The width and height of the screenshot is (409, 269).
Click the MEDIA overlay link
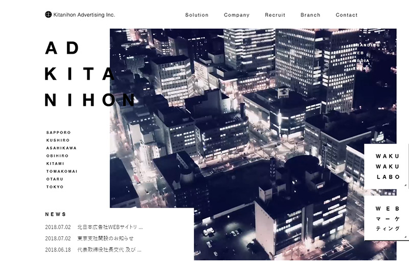point(361,61)
